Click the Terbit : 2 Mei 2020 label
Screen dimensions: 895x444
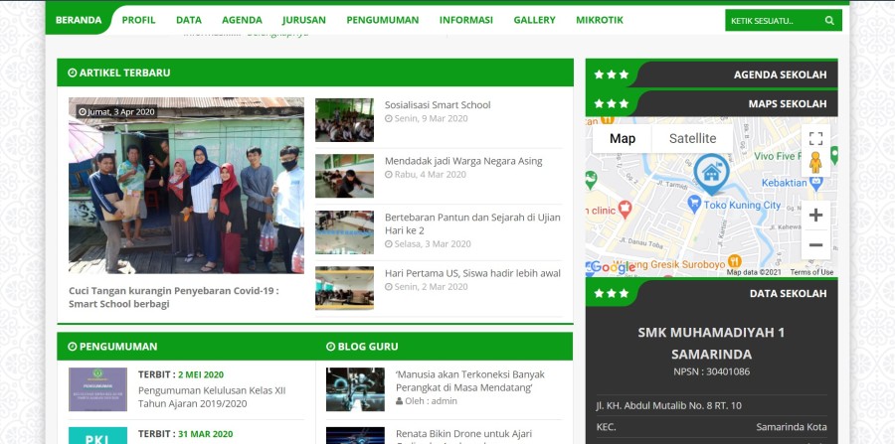coord(181,374)
